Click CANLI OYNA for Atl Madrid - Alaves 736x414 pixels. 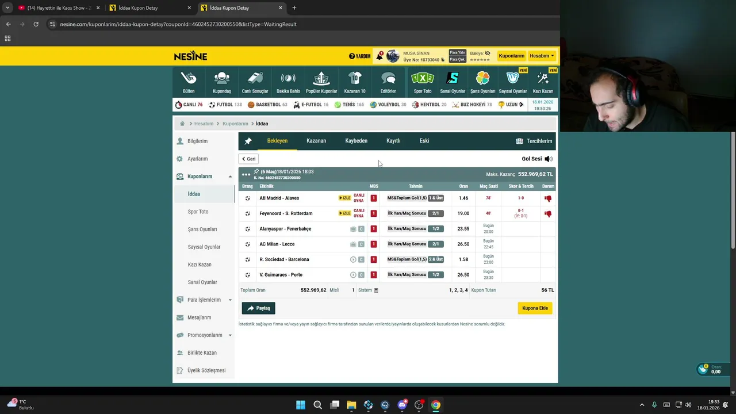359,198
